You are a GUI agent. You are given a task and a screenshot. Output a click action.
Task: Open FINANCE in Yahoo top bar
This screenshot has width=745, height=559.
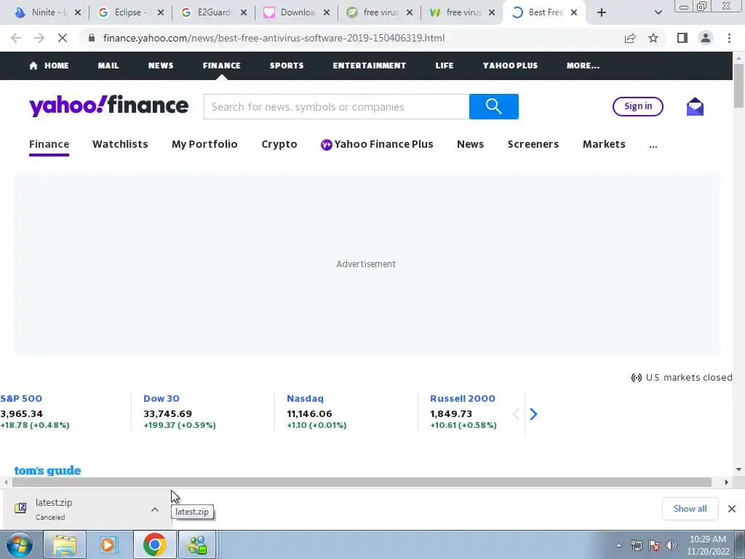221,66
